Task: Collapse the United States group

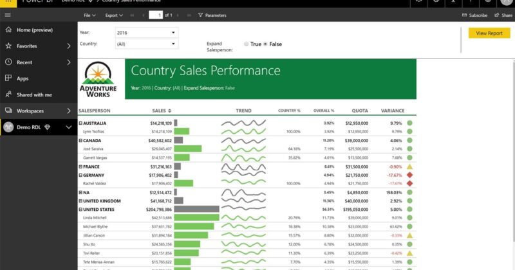Action: coord(80,210)
